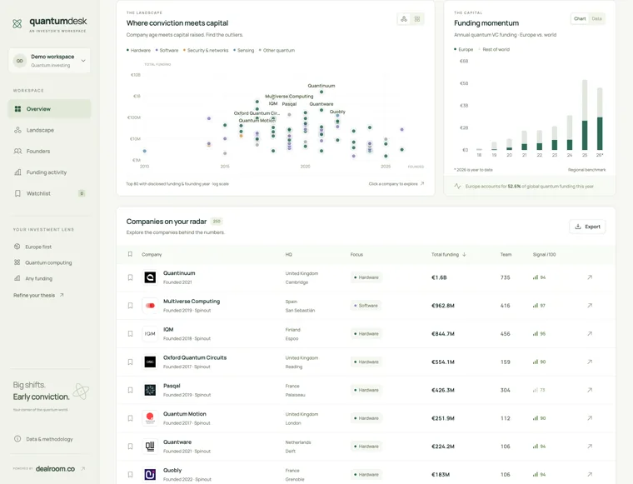The height and width of the screenshot is (484, 633).
Task: Open Quobly details arrow
Action: click(x=590, y=474)
